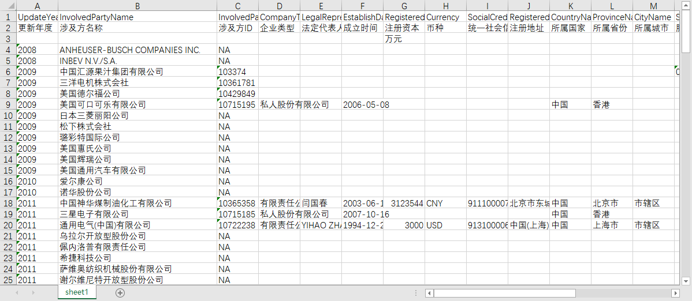Select column D header
692x301 pixels.
click(x=280, y=5)
